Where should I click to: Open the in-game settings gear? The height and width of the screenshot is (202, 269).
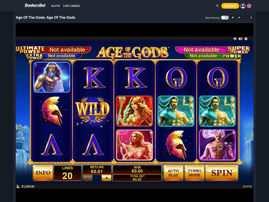[246, 39]
